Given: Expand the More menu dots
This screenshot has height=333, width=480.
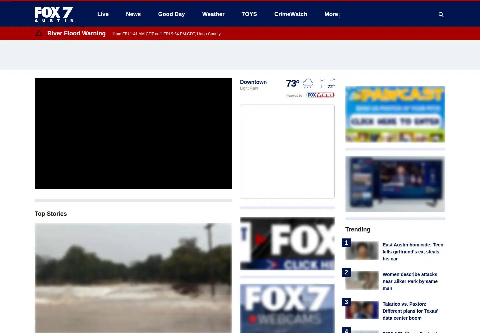Looking at the screenshot, I should [339, 15].
